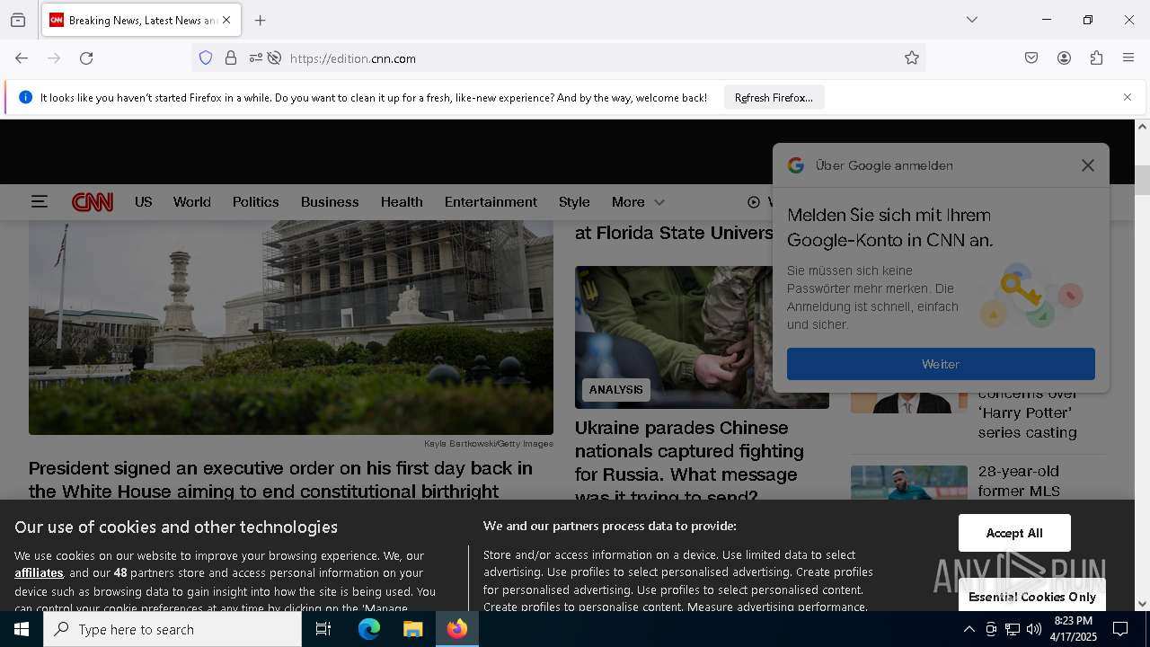1150x647 pixels.
Task: Open the Harry Potter series casting story
Action: pyautogui.click(x=1027, y=412)
